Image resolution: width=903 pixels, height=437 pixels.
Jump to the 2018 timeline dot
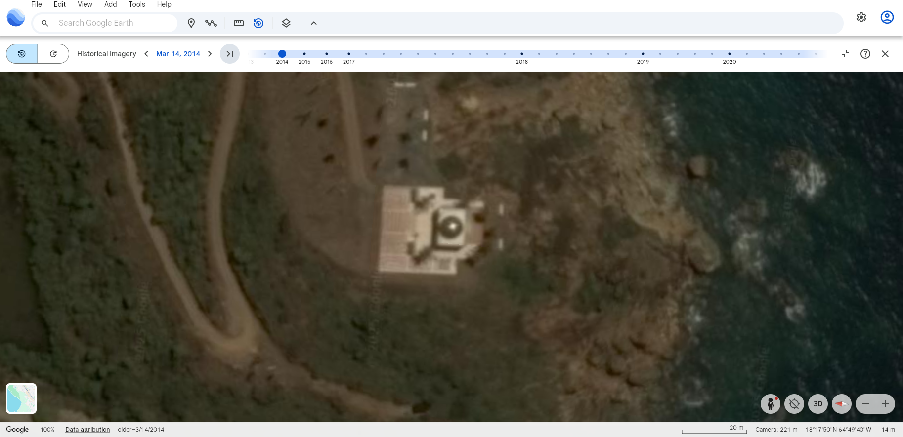pyautogui.click(x=522, y=54)
